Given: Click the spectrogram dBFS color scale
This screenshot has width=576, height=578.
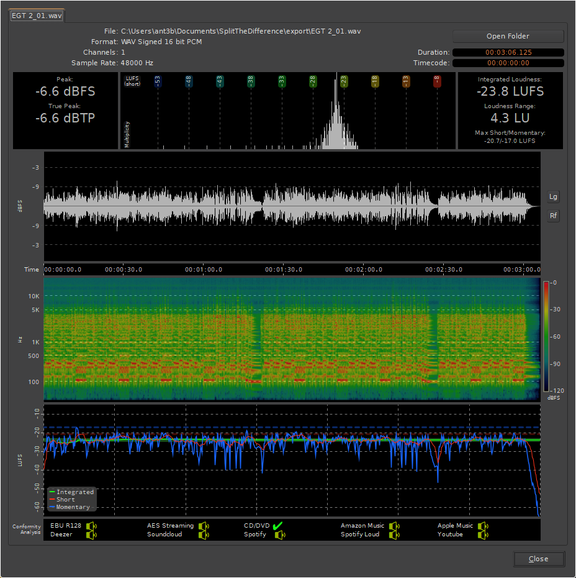Looking at the screenshot, I should pyautogui.click(x=546, y=336).
